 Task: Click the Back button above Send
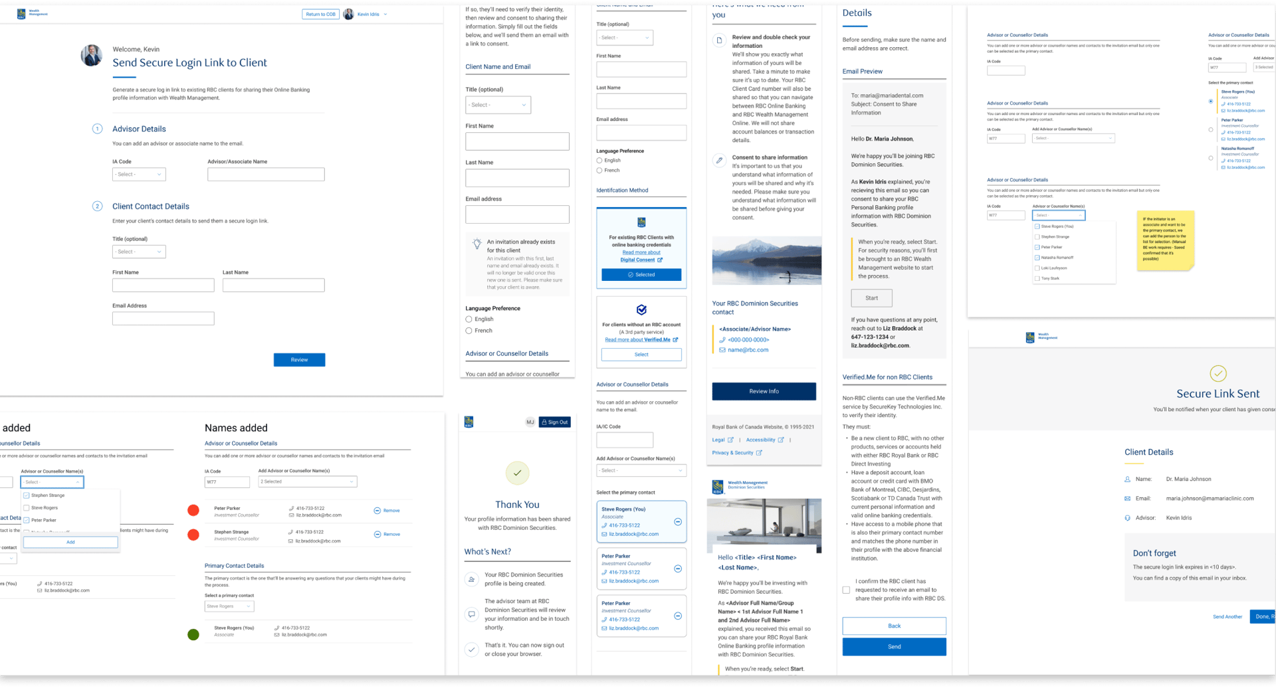(895, 626)
